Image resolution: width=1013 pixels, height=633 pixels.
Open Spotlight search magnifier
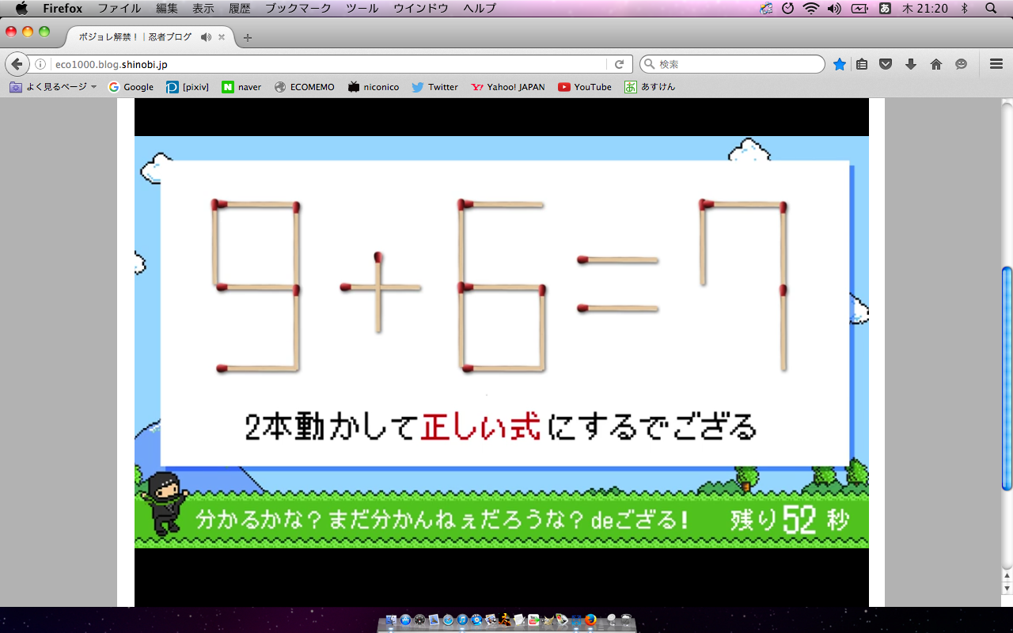click(991, 9)
